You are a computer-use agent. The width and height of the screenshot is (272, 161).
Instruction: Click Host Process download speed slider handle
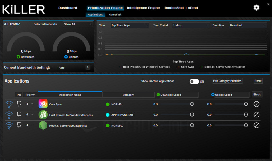[x=192, y=115]
